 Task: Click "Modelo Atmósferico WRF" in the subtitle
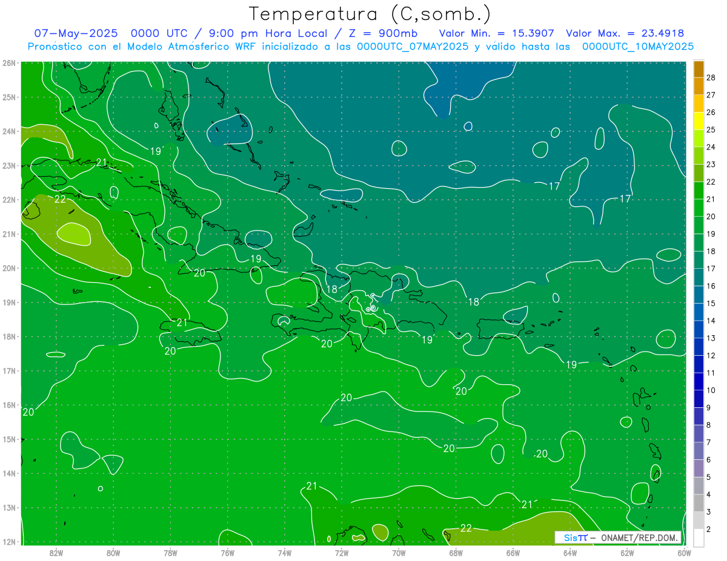pyautogui.click(x=190, y=47)
